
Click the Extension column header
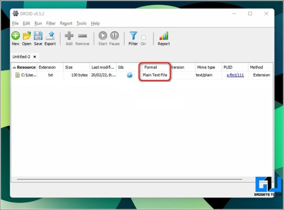point(50,67)
